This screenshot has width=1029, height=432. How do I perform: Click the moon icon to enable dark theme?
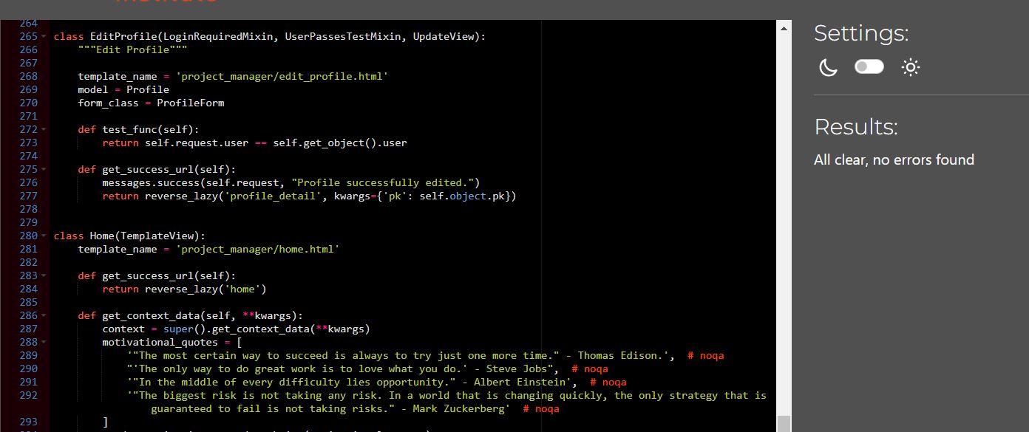pyautogui.click(x=827, y=67)
